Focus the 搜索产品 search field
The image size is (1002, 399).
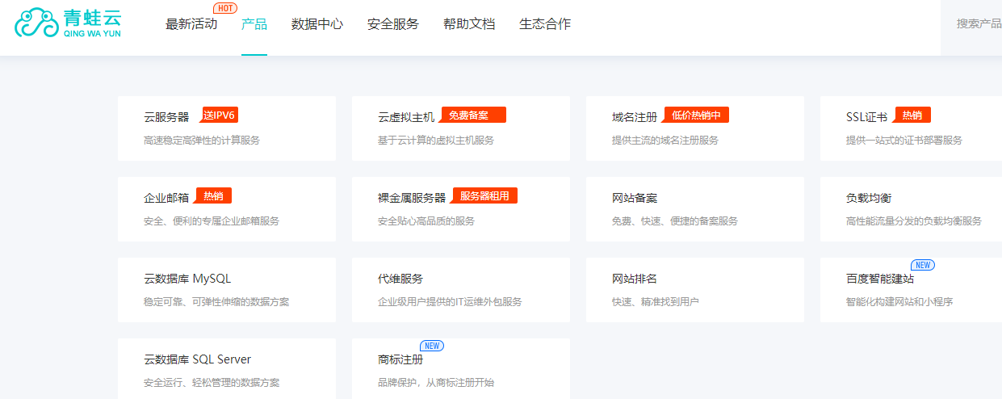pos(978,24)
